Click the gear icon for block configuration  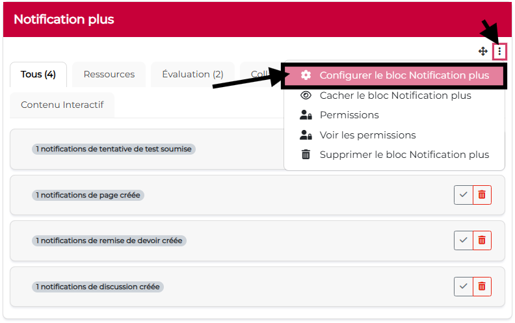[306, 75]
